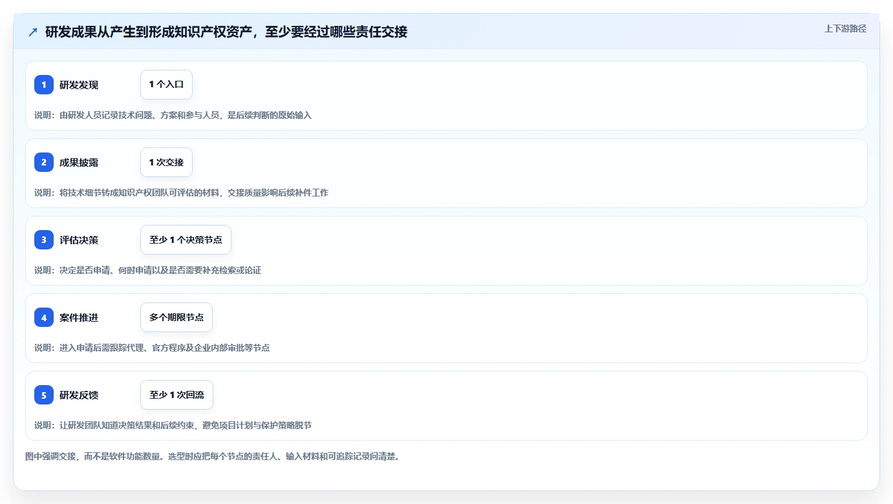Click the step title '评估决策'
This screenshot has height=504, width=893.
coord(79,240)
